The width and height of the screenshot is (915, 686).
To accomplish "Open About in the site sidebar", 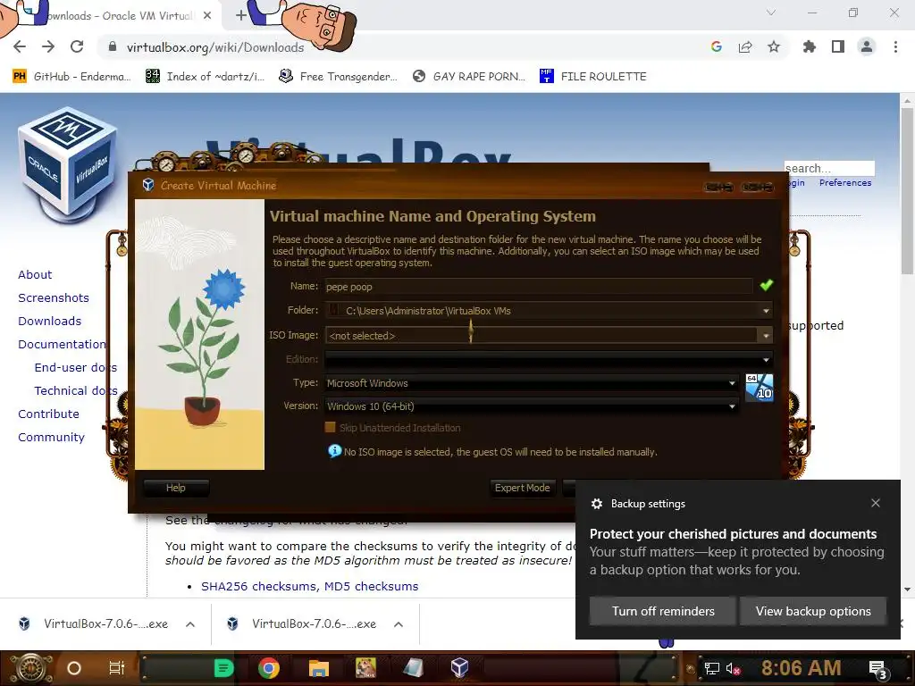I will (x=35, y=274).
